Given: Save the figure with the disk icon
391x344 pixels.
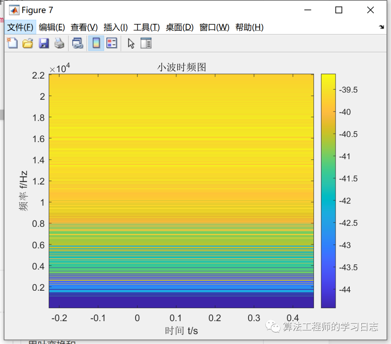Looking at the screenshot, I should (x=44, y=43).
